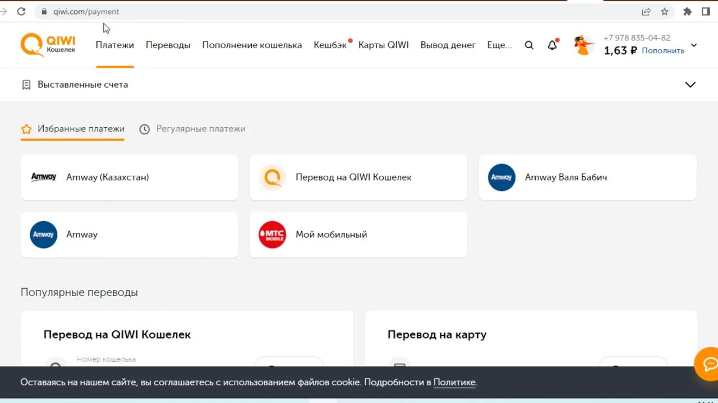Toggle the browser side panel icon
This screenshot has width=718, height=403.
706,11
